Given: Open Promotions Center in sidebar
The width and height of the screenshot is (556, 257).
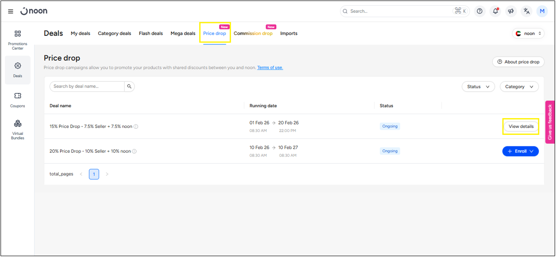Looking at the screenshot, I should 18,39.
